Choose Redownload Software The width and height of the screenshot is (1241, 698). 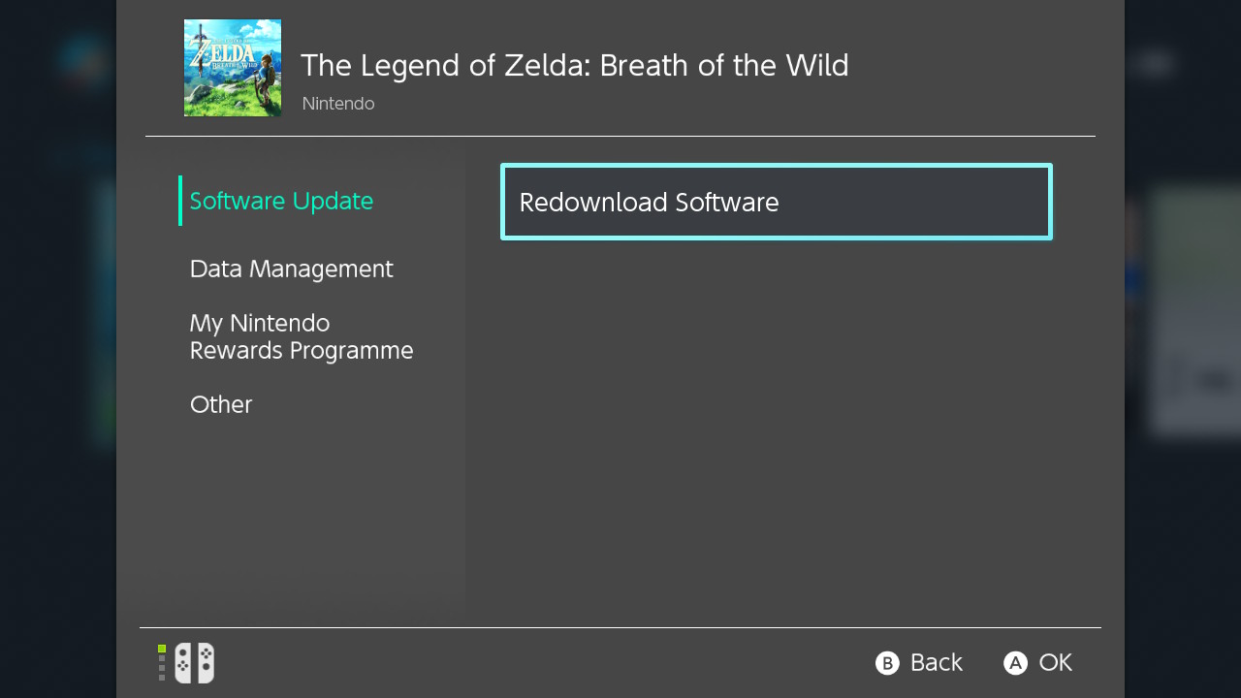click(776, 202)
